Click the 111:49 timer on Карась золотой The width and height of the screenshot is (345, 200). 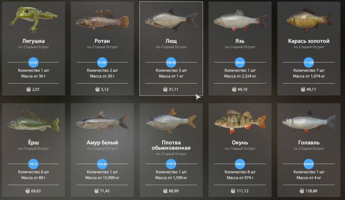pos(309,62)
